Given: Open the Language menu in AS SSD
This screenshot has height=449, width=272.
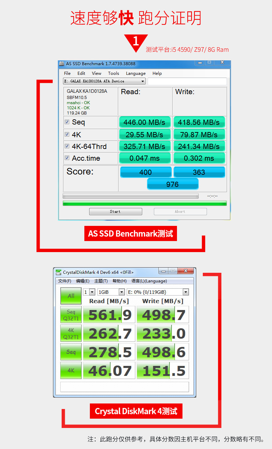Looking at the screenshot, I should tap(136, 73).
